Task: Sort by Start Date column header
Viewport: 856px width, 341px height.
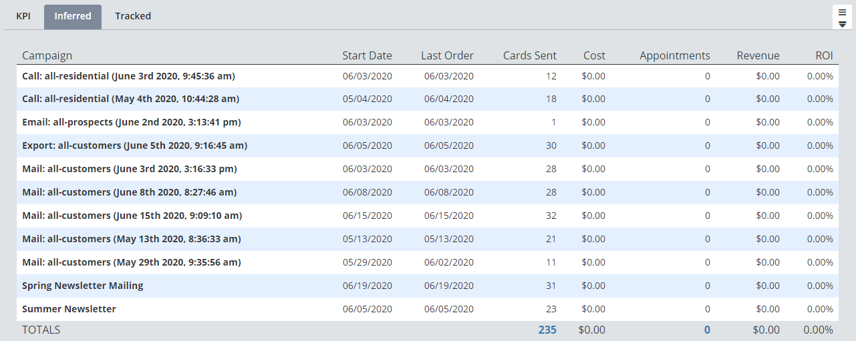Action: (x=367, y=55)
